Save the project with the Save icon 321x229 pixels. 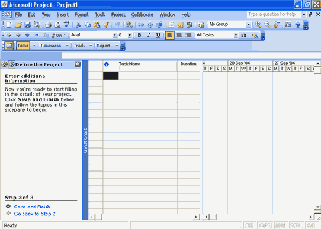[x=27, y=25]
